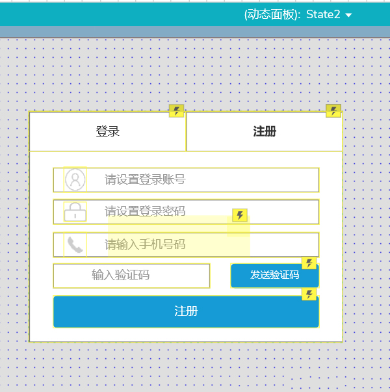The height and width of the screenshot is (392, 390).
Task: Click the large blue 注册 button
Action: [x=186, y=311]
